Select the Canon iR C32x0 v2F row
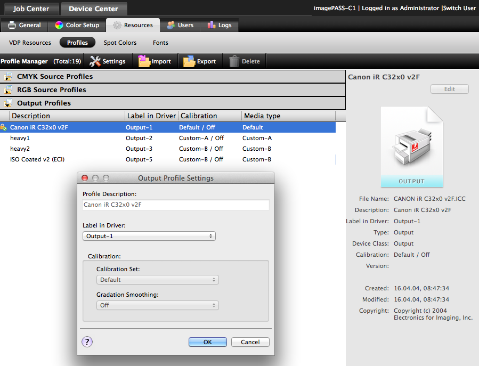This screenshot has height=366, width=479. pyautogui.click(x=168, y=127)
